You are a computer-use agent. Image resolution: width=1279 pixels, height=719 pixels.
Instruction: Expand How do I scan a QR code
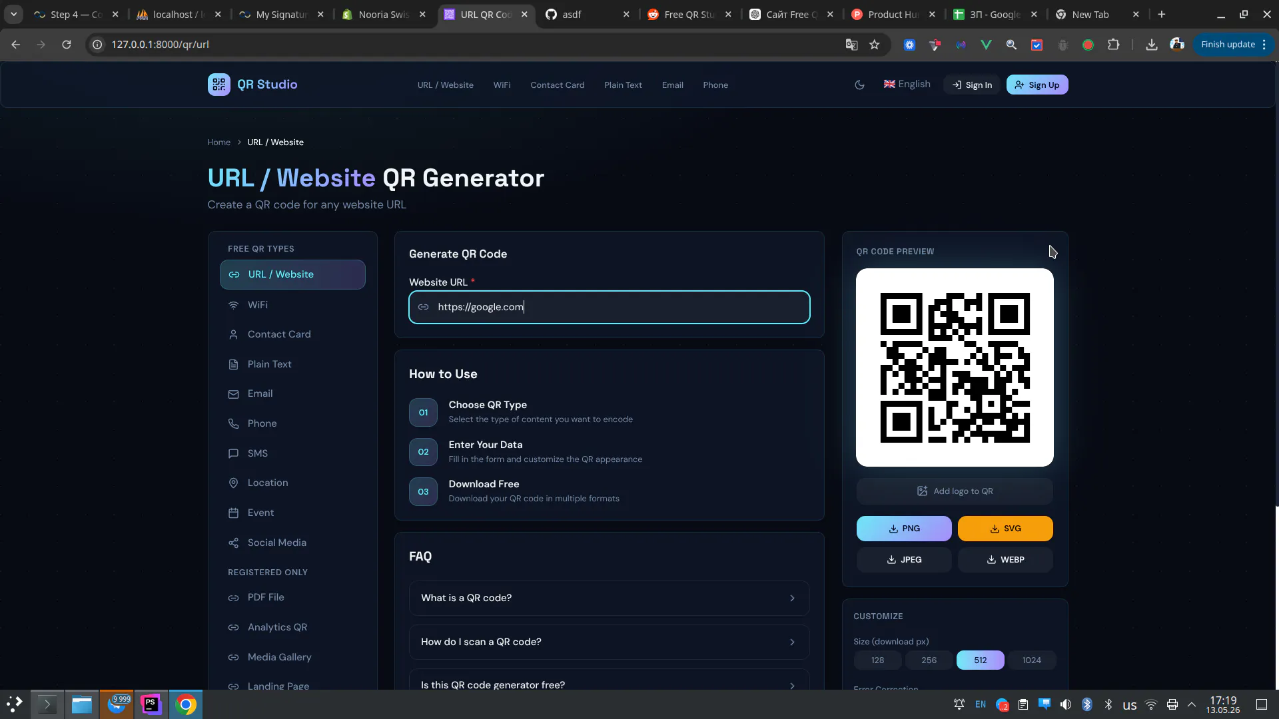click(610, 642)
